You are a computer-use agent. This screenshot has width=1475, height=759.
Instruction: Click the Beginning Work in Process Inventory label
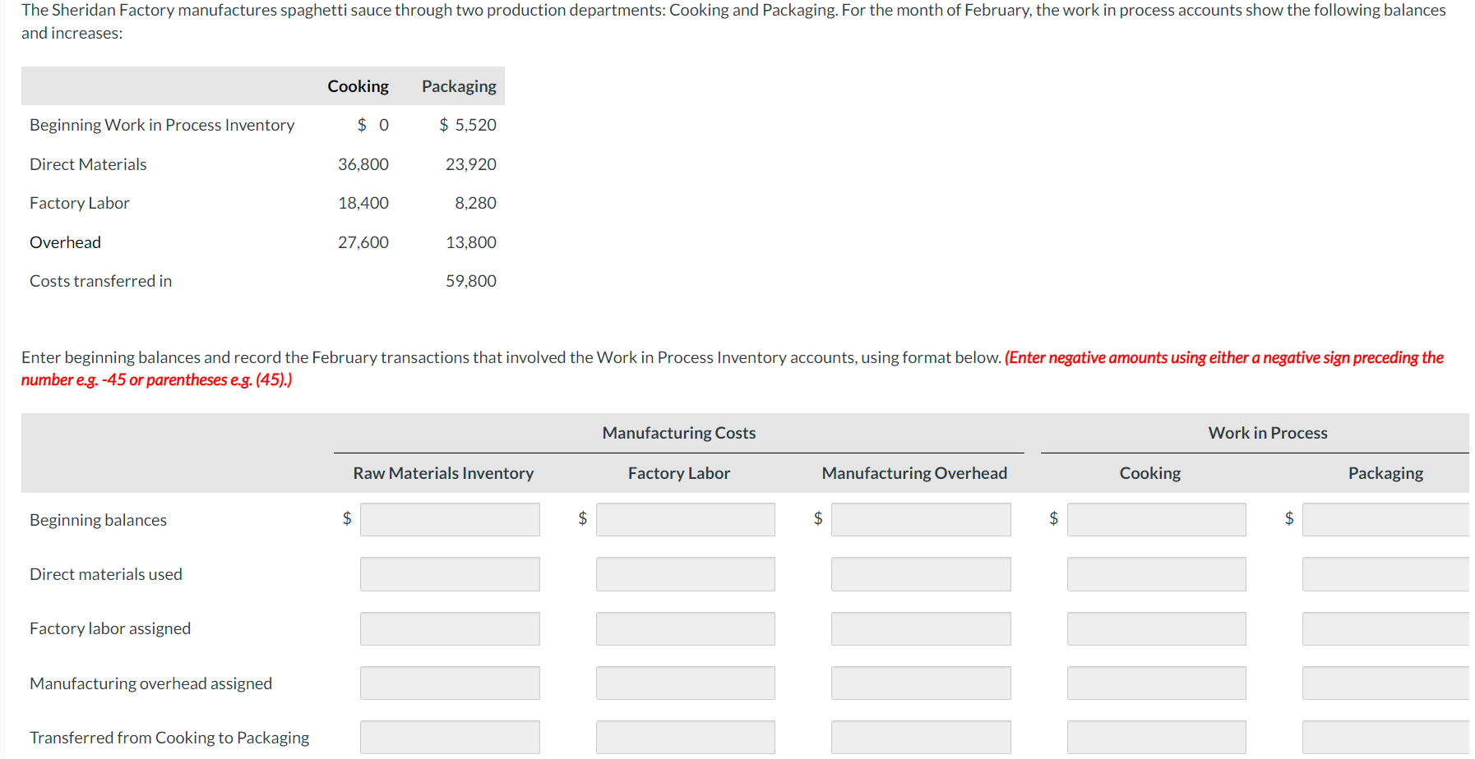162,125
